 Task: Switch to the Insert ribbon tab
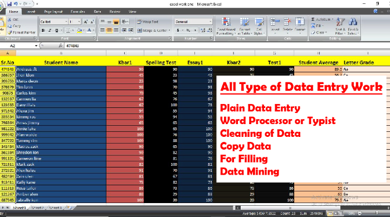click(x=31, y=12)
